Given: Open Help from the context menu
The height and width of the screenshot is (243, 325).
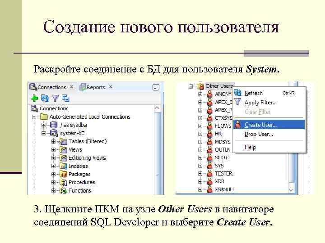Looking at the screenshot, I should [269, 147].
